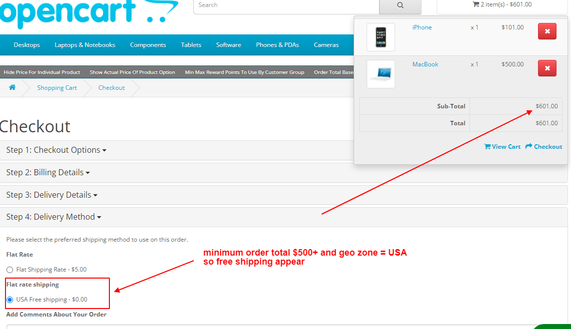
Task: Click the curved arrow icon beside Checkout
Action: (530, 146)
